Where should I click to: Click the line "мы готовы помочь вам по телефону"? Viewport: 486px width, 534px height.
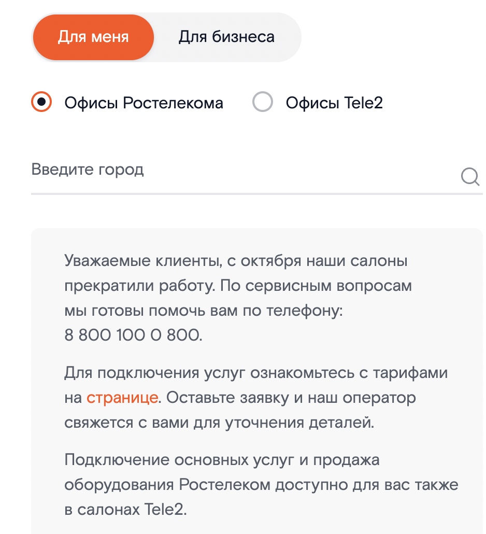coord(204,311)
